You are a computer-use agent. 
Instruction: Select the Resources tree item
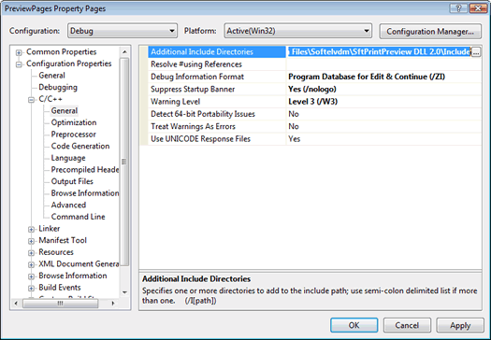(56, 252)
